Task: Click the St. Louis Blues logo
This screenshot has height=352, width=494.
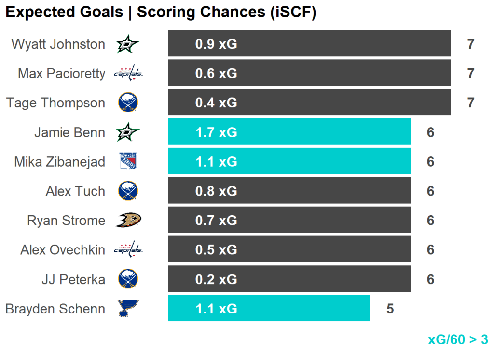Action: click(128, 309)
